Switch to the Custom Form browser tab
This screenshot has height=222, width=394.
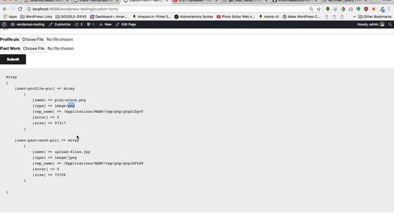click(x=145, y=1)
